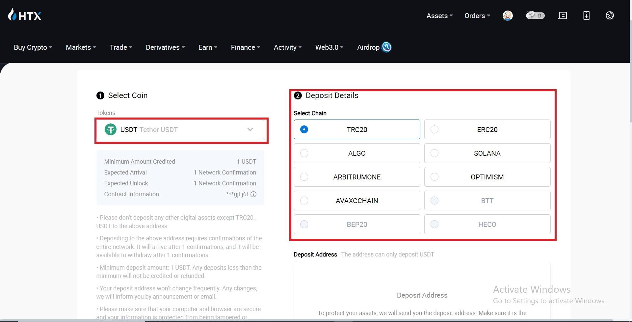Screen dimensions: 632x322
Task: Open the Airdrop link
Action: click(368, 47)
